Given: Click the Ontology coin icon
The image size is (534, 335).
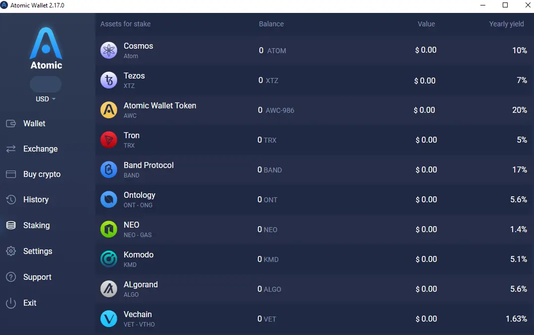Looking at the screenshot, I should (x=109, y=199).
